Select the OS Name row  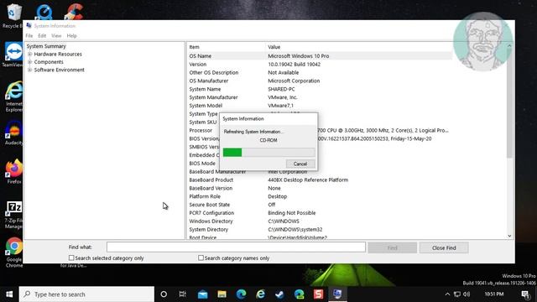(x=321, y=56)
